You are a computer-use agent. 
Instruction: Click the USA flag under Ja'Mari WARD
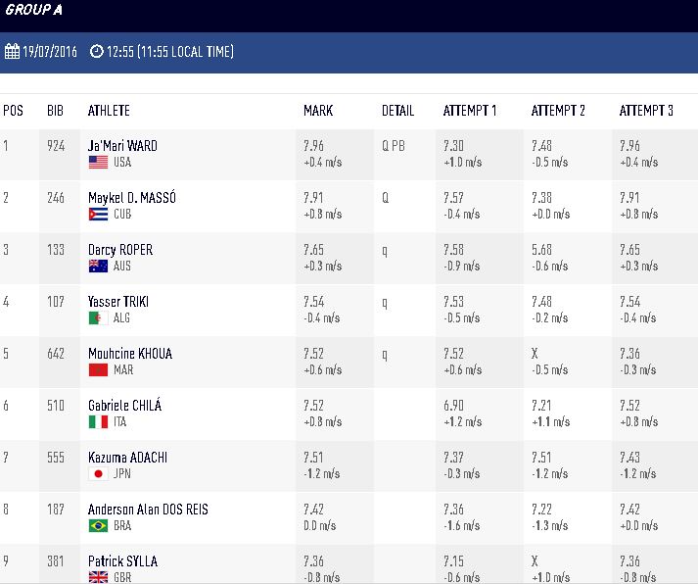[x=98, y=162]
